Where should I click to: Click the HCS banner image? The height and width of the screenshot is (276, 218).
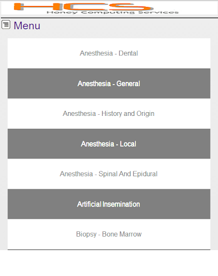pyautogui.click(x=110, y=8)
